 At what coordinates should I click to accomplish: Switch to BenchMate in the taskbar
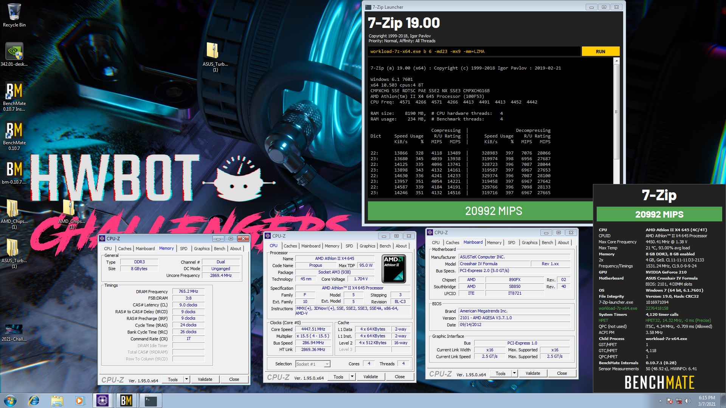[126, 400]
